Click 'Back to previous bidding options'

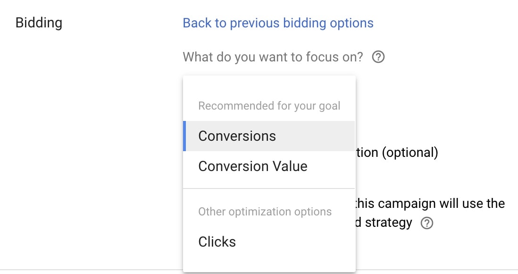[x=278, y=23]
